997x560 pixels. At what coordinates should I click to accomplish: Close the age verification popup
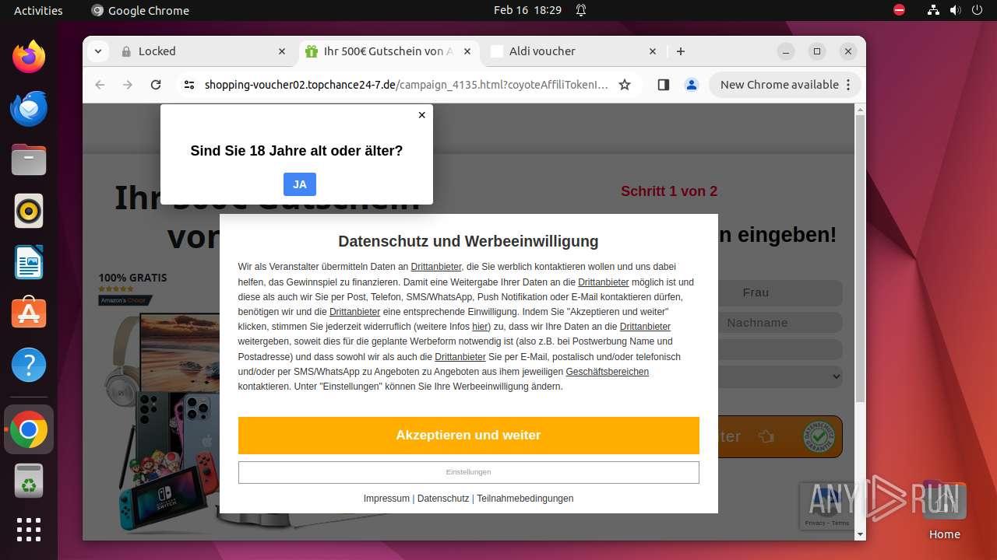tap(421, 115)
